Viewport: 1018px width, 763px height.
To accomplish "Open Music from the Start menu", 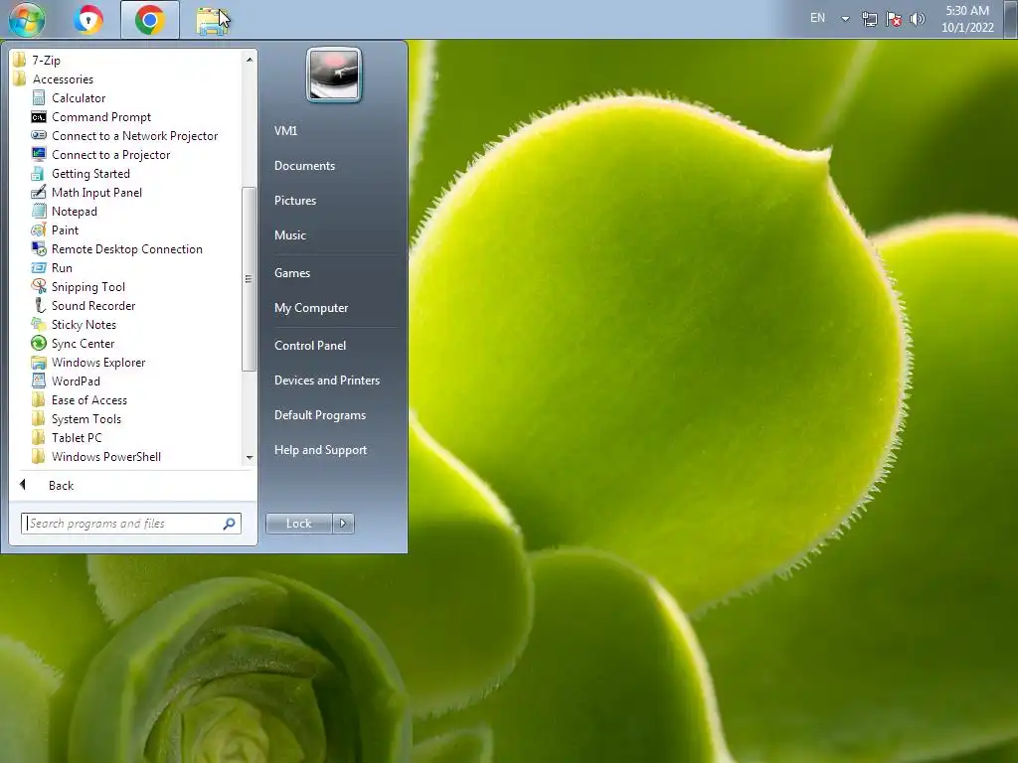I will pos(289,234).
